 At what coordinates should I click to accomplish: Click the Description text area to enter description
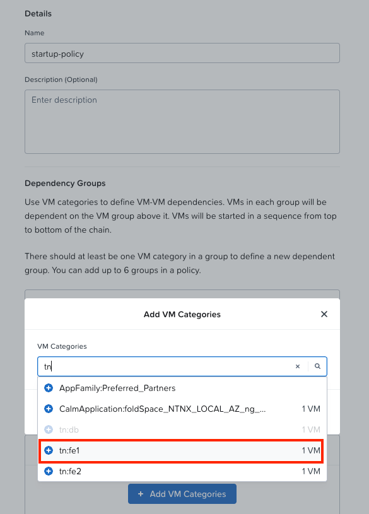(x=182, y=120)
